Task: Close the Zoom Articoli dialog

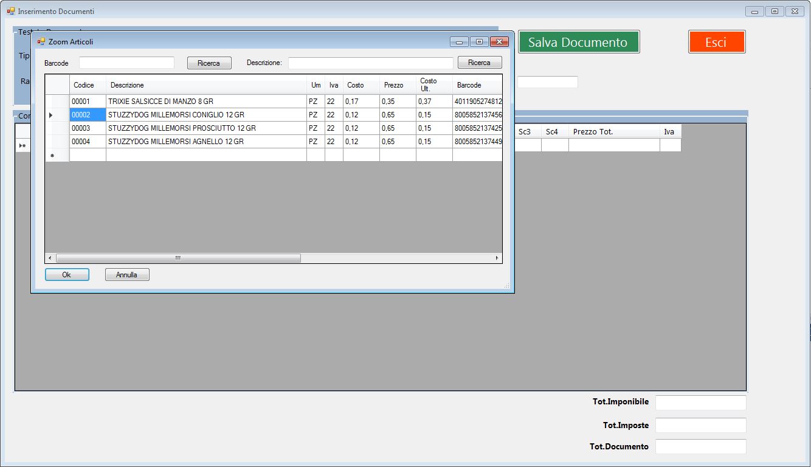Action: click(499, 41)
